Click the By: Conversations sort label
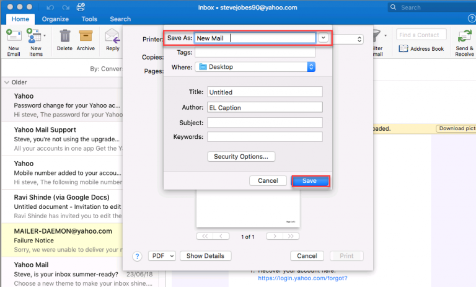The image size is (476, 287). 106,69
